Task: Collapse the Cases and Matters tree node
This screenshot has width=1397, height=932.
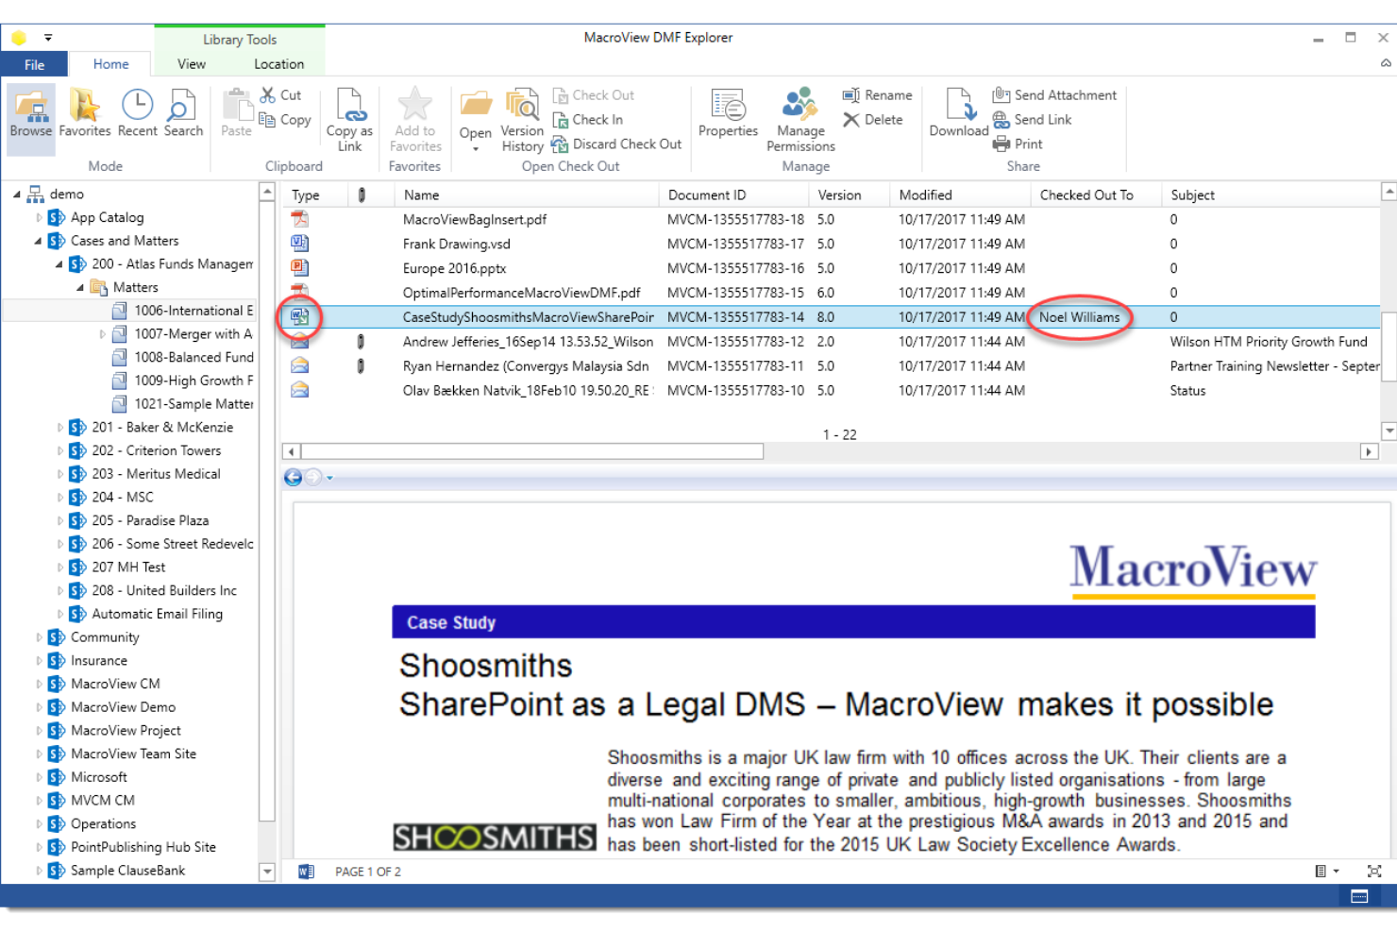Action: pyautogui.click(x=40, y=241)
